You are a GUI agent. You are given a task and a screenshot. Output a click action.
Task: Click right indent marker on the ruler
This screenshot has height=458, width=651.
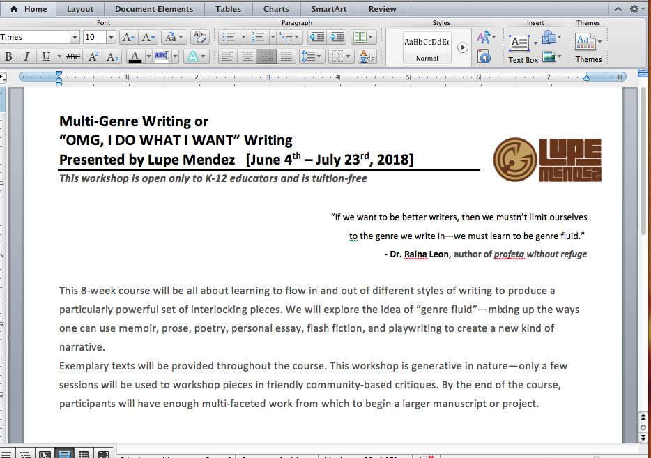click(587, 77)
